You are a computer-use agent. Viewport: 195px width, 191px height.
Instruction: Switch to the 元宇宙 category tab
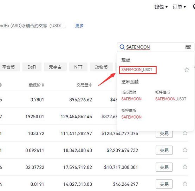[x=55, y=67]
